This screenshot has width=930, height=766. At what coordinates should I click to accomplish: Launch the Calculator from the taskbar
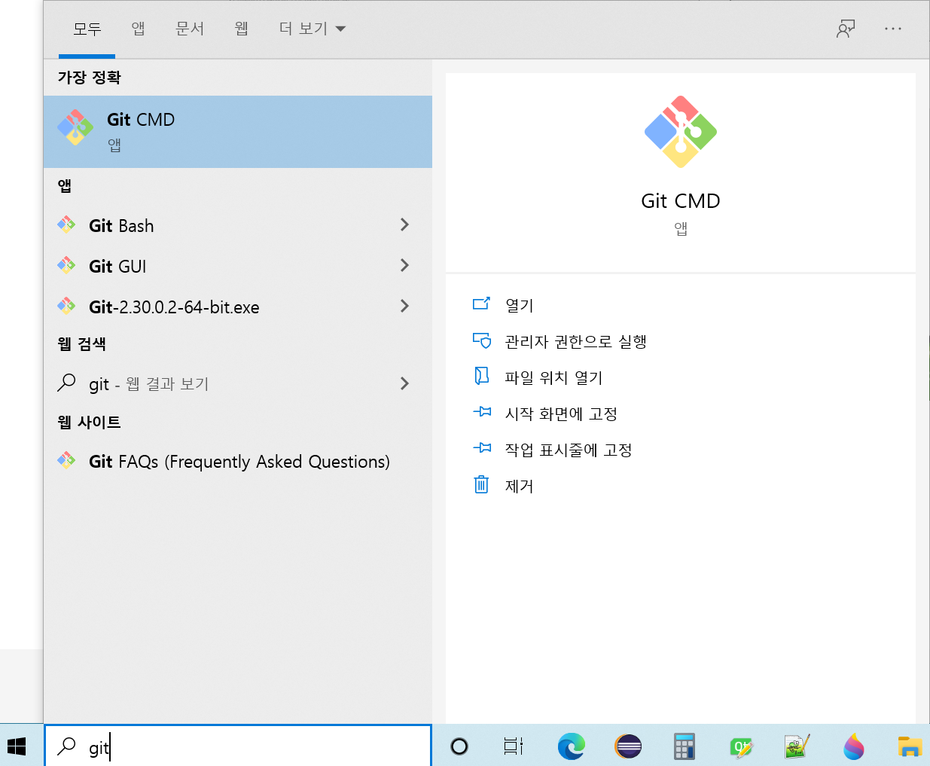pos(684,746)
